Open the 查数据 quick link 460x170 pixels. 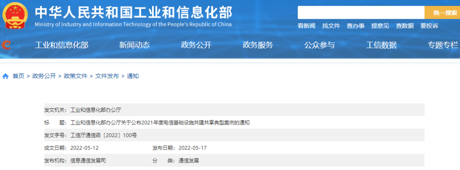(x=405, y=26)
